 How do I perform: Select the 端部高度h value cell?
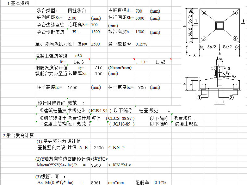[140, 32]
